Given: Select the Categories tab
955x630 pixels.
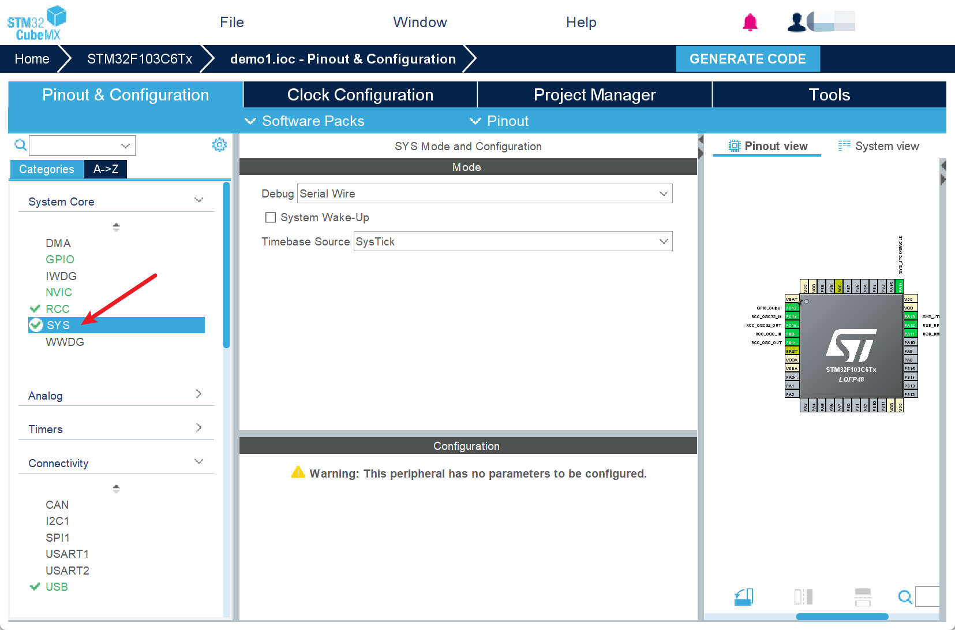Looking at the screenshot, I should (47, 169).
